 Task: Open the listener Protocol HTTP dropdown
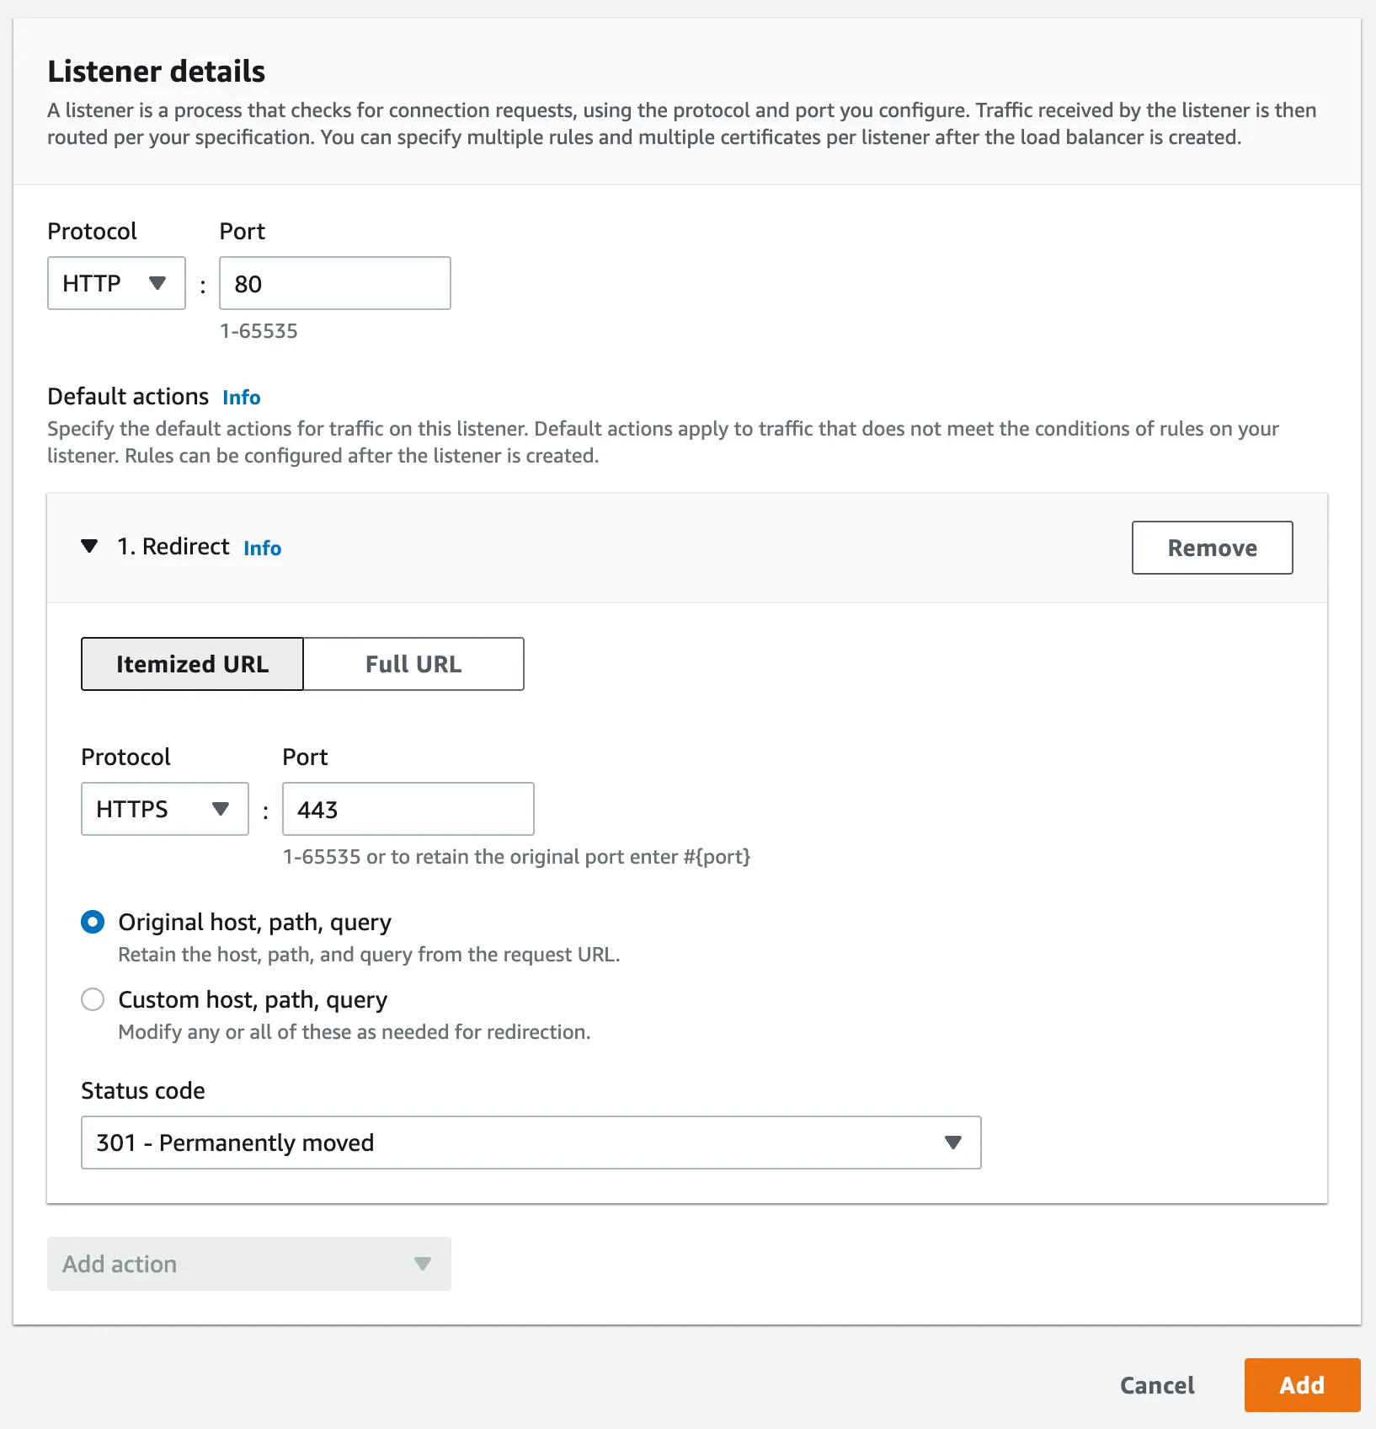click(116, 283)
